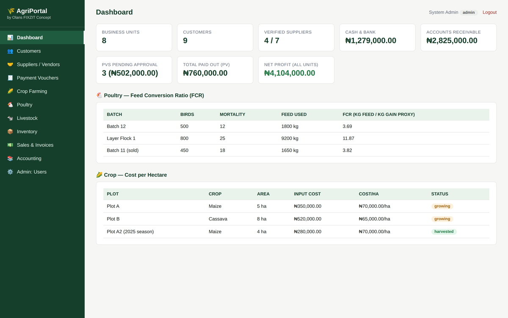This screenshot has width=508, height=318.
Task: Open the Accounting module
Action: click(42, 158)
